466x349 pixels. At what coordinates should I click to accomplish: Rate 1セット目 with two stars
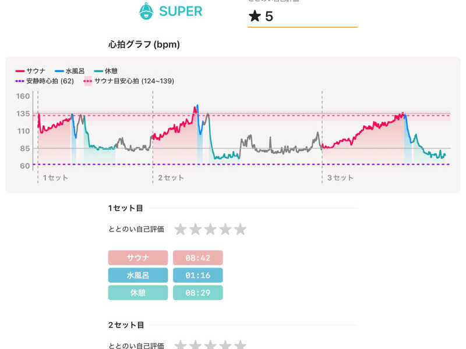pos(196,229)
